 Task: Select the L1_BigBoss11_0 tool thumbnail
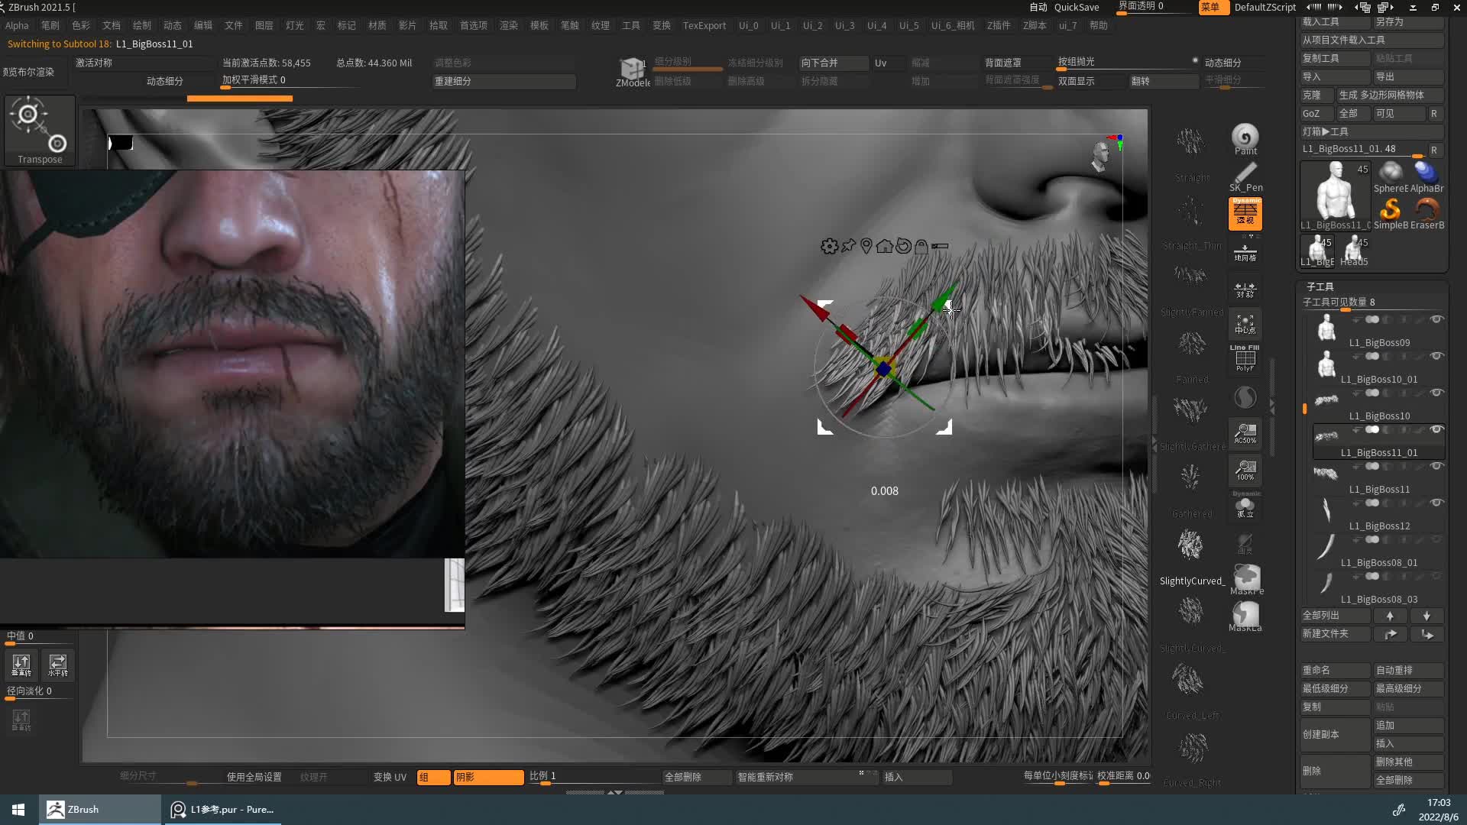point(1335,196)
